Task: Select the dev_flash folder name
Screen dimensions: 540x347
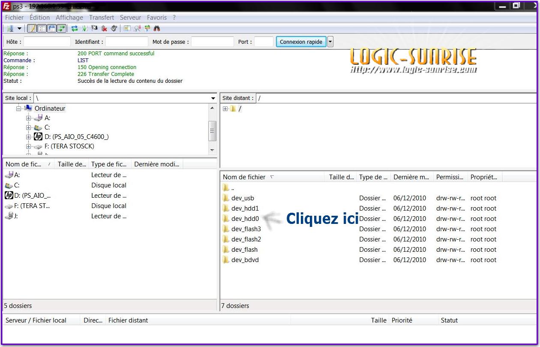Action: click(x=244, y=250)
